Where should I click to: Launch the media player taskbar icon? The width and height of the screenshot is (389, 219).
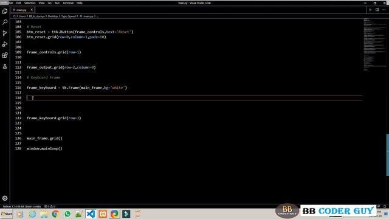(x=20, y=214)
